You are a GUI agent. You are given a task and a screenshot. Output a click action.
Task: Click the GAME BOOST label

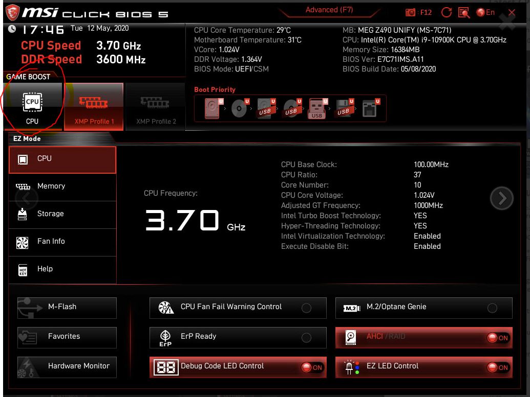(x=28, y=77)
